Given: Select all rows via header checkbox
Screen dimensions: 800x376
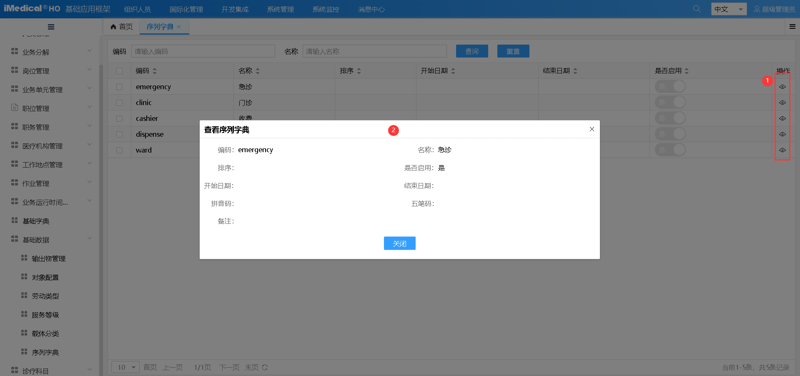Looking at the screenshot, I should point(120,71).
